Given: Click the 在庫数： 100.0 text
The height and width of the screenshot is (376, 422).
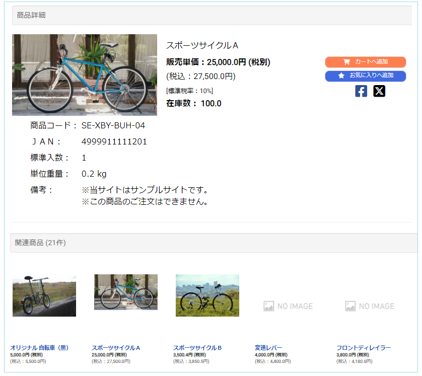Looking at the screenshot, I should tap(194, 103).
